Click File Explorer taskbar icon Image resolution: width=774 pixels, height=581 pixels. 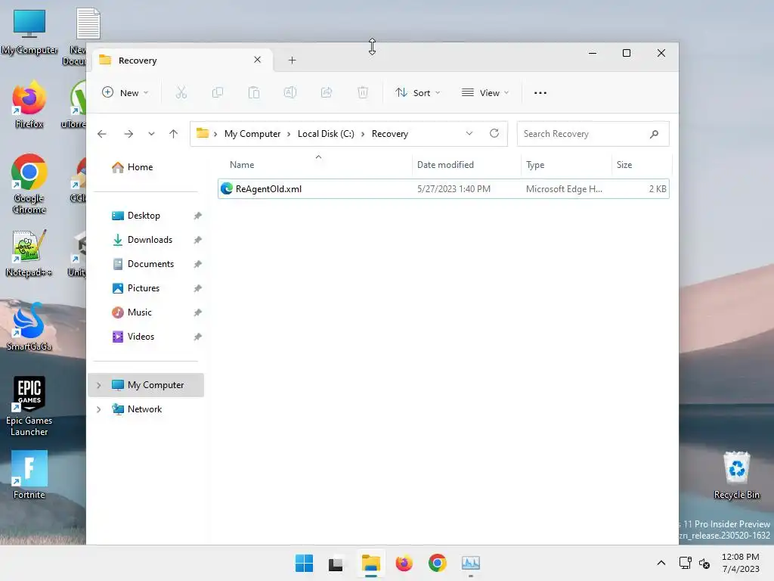coord(370,563)
